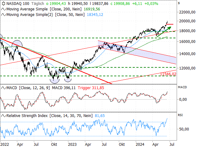Click the RSI axis title on right
The width and height of the screenshot is (197, 147).
coord(180,115)
